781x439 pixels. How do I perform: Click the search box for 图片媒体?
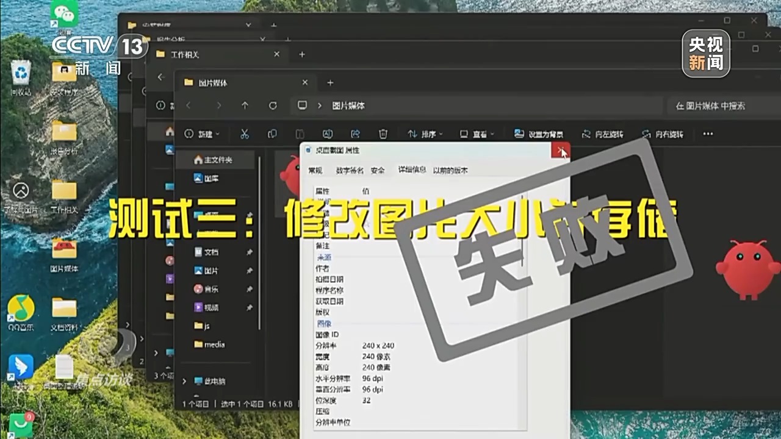720,105
